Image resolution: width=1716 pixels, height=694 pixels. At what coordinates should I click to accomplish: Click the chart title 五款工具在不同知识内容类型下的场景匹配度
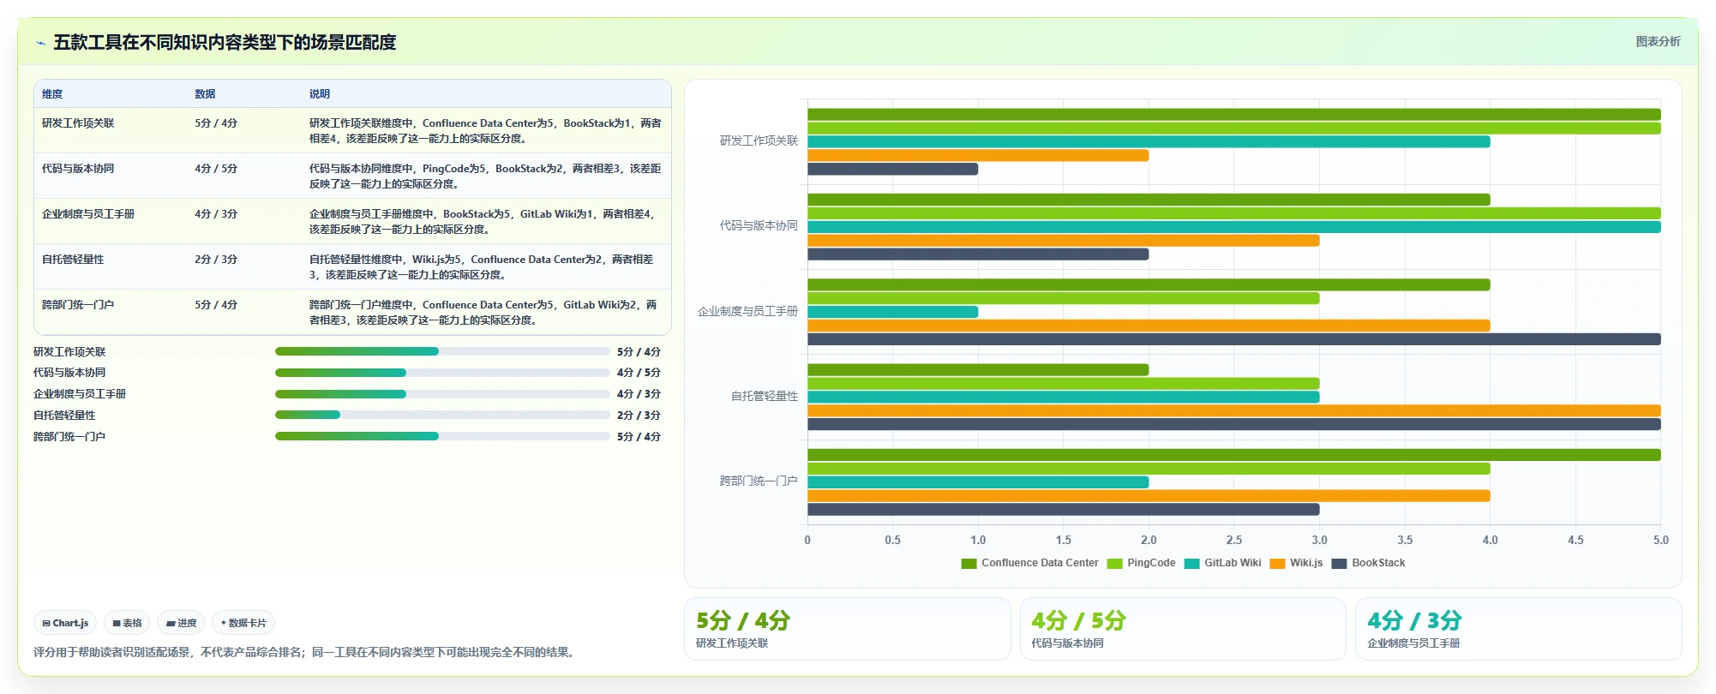225,42
